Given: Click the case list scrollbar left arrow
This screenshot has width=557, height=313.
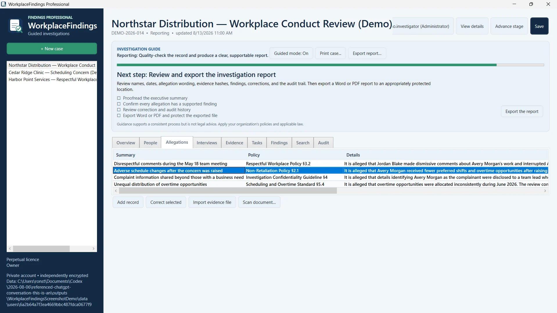Looking at the screenshot, I should (x=10, y=249).
